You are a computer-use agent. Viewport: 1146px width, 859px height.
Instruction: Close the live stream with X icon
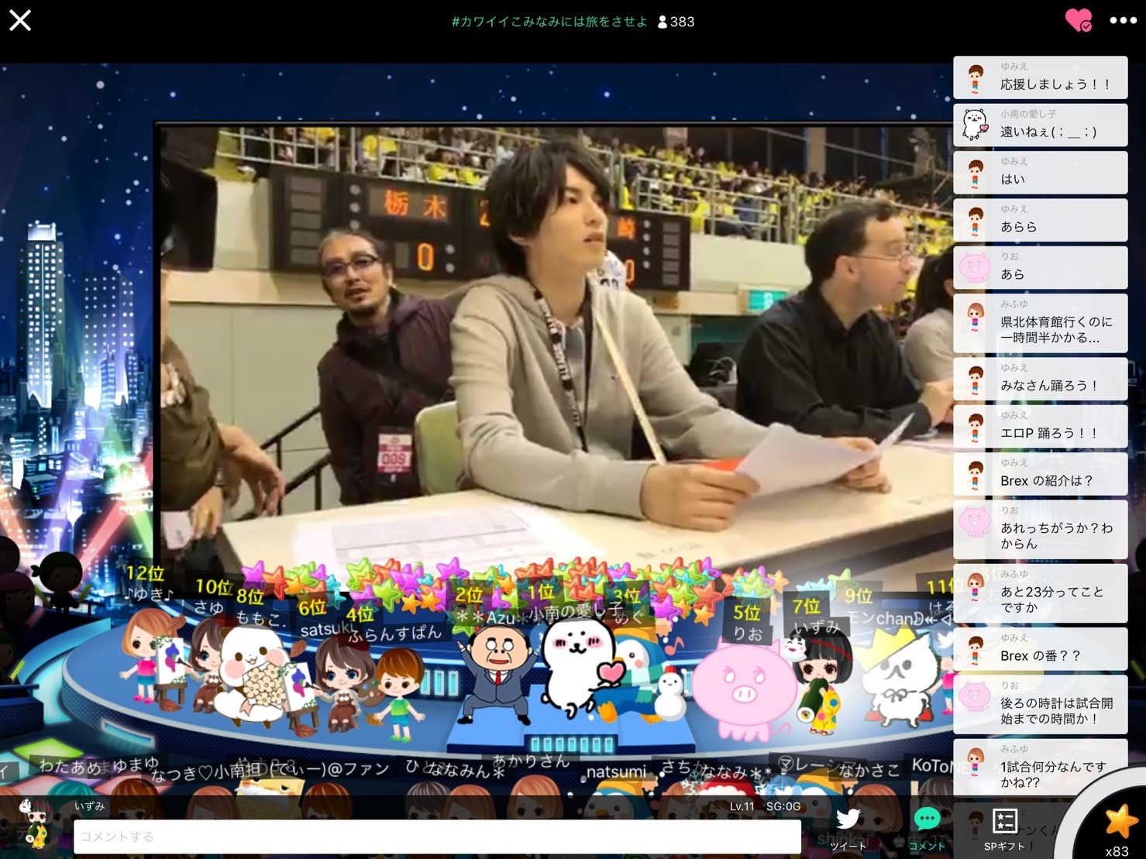(20, 20)
